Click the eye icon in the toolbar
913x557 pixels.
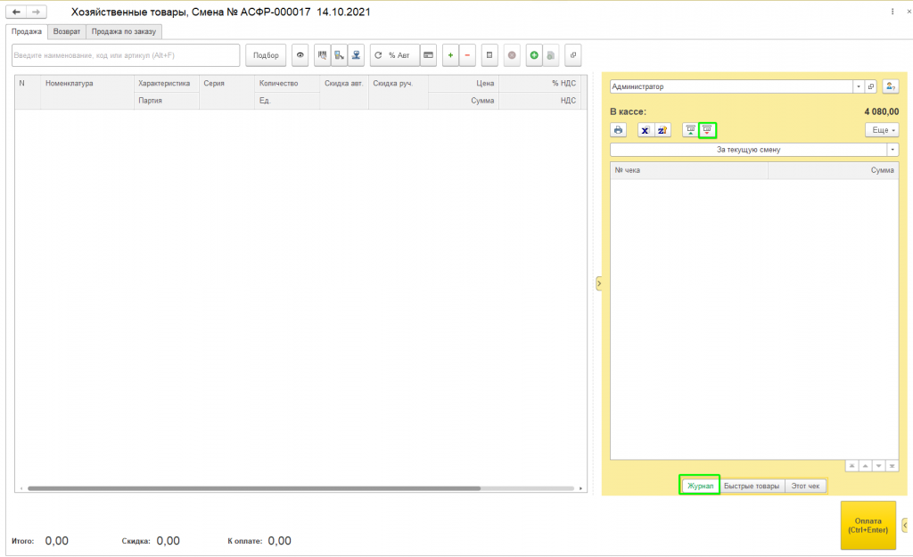300,55
